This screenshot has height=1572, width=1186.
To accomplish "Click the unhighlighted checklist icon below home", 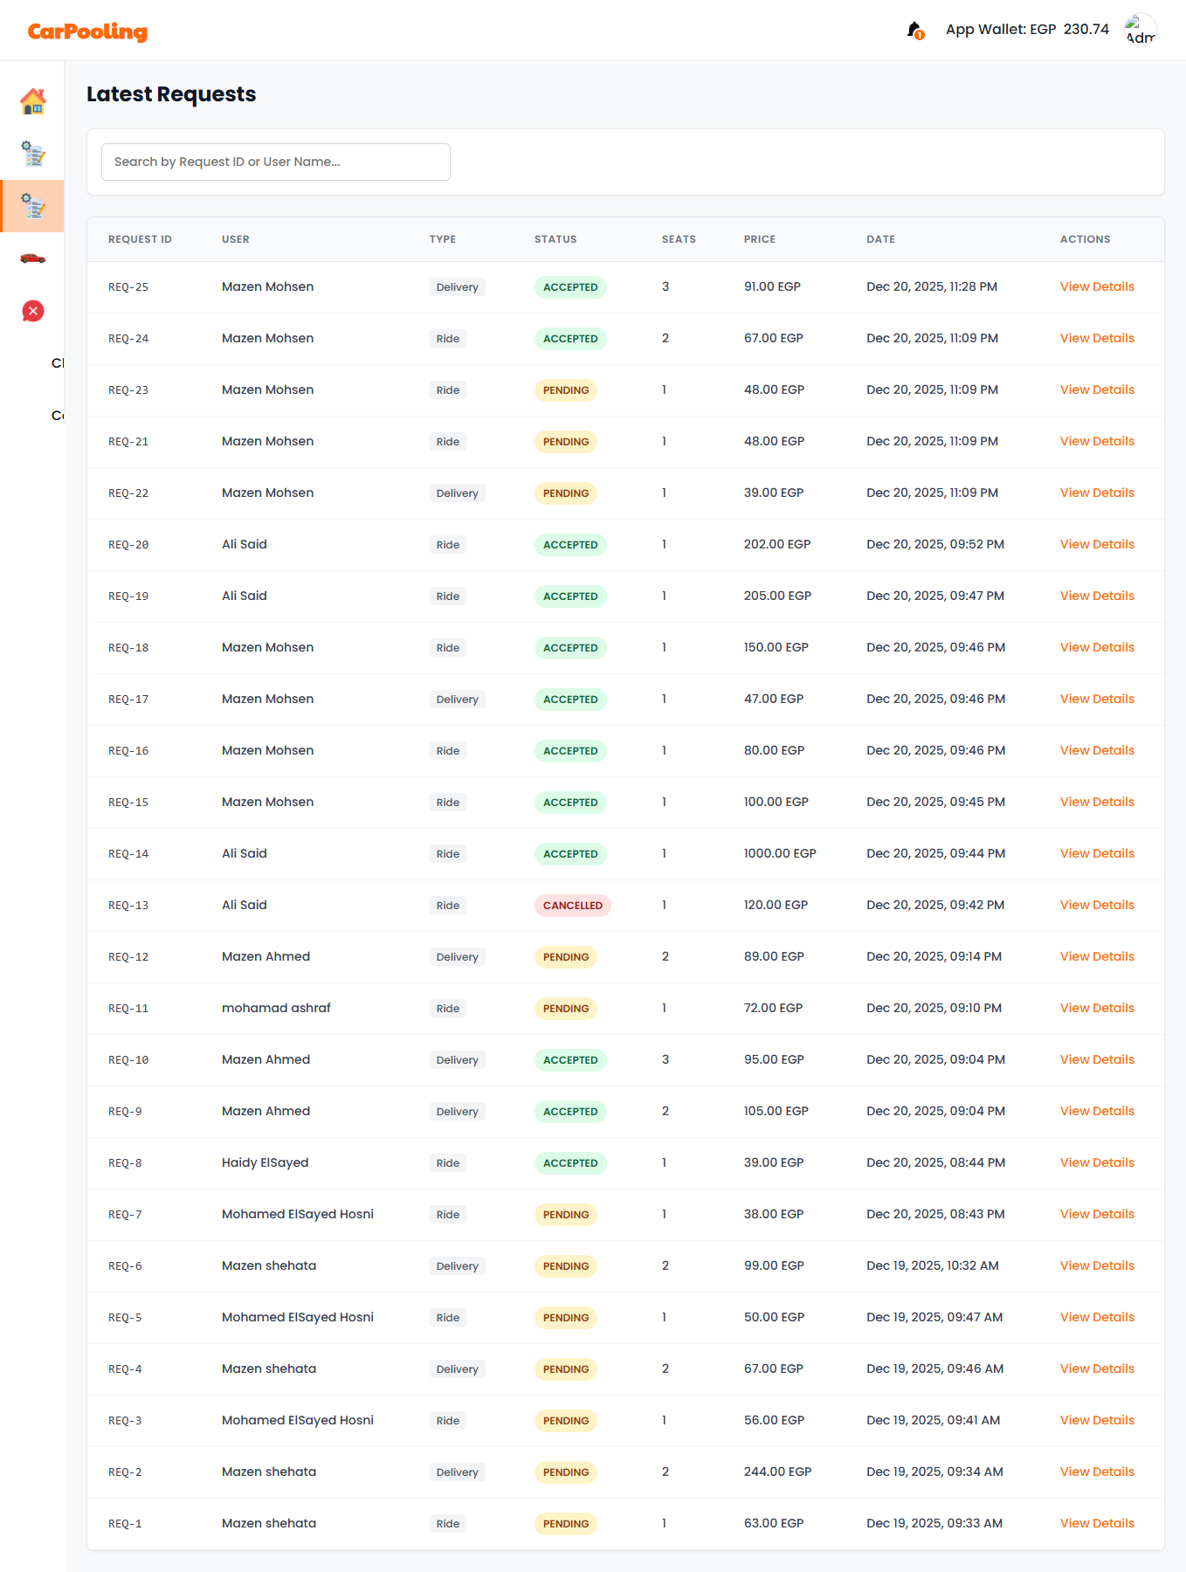I will coord(32,155).
